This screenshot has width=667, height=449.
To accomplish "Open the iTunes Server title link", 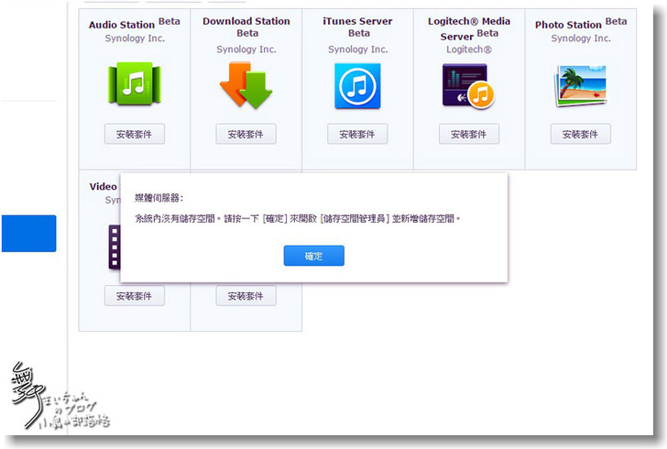I will click(x=357, y=21).
